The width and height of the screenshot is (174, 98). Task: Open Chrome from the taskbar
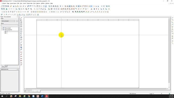29,96
